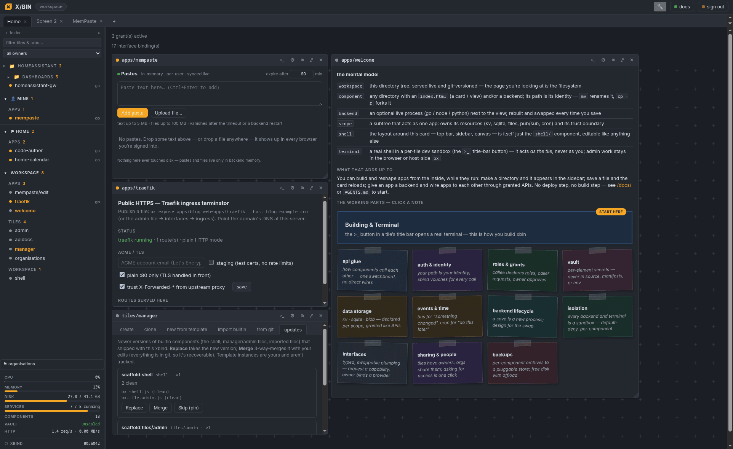Open the Building & Terminal note
733x449 pixels.
click(x=485, y=228)
